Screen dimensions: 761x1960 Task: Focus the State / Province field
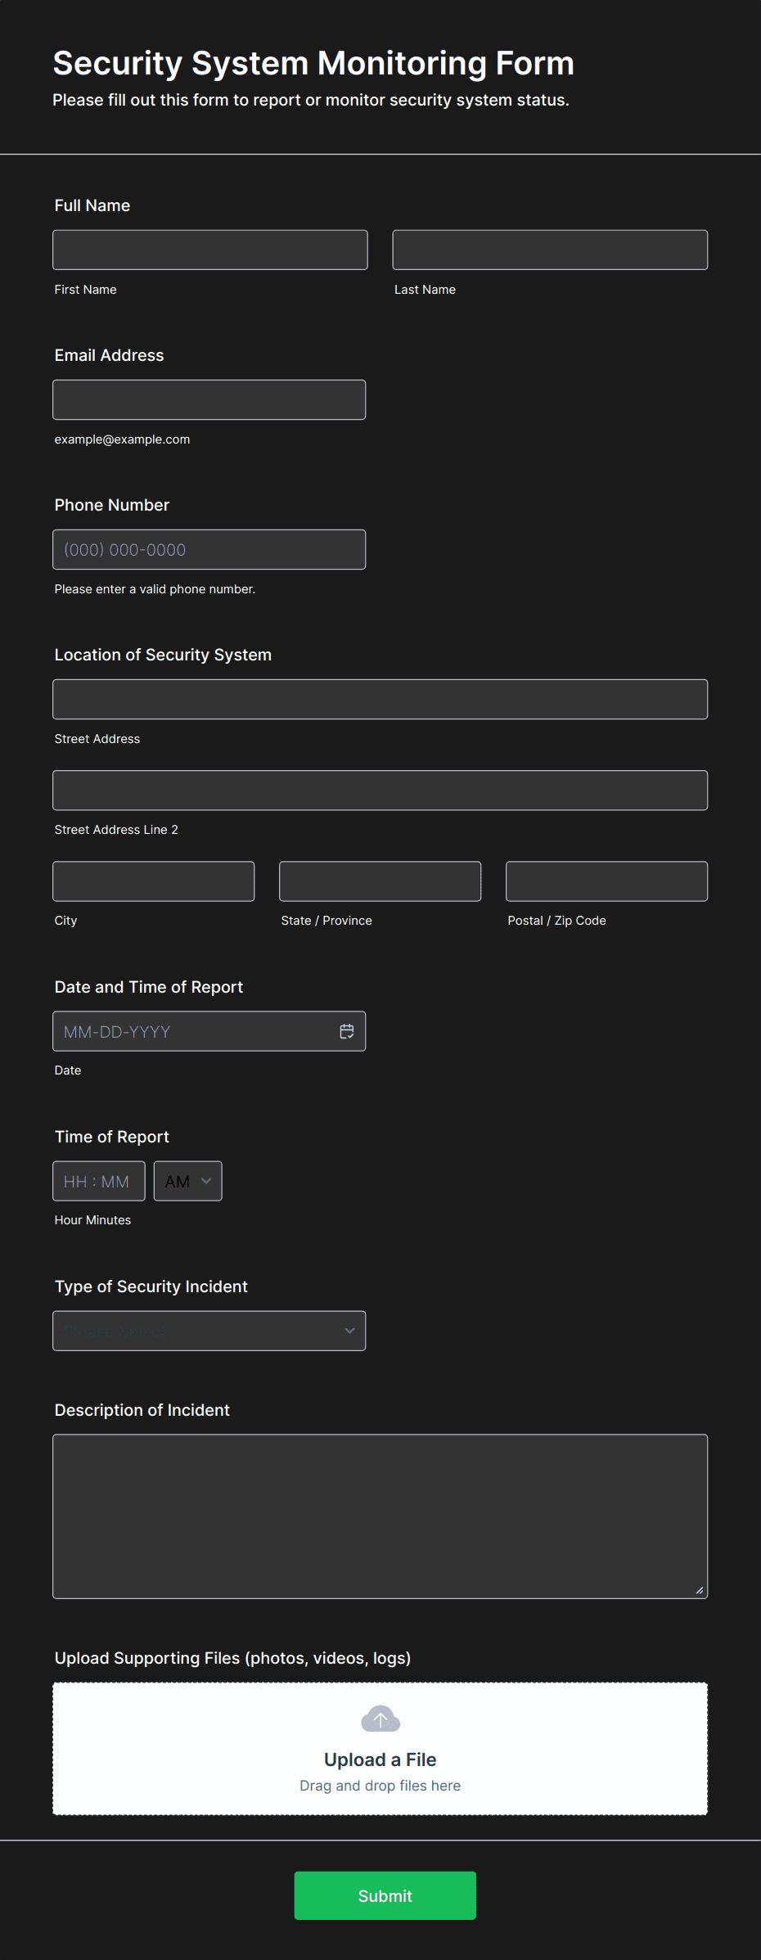(380, 881)
